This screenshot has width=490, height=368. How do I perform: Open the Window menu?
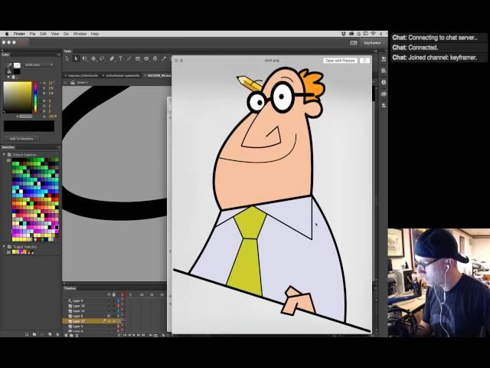(x=80, y=34)
